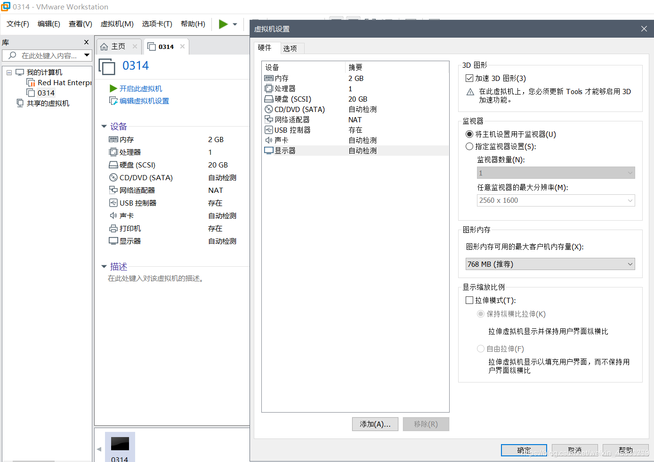
Task: Select 内存 icon in settings hardware list
Action: 269,79
